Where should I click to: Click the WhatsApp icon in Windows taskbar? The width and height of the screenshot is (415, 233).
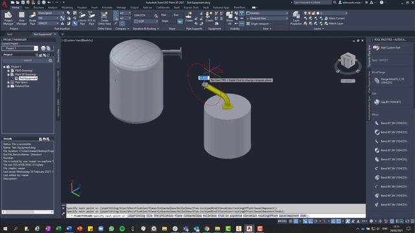coord(112,228)
